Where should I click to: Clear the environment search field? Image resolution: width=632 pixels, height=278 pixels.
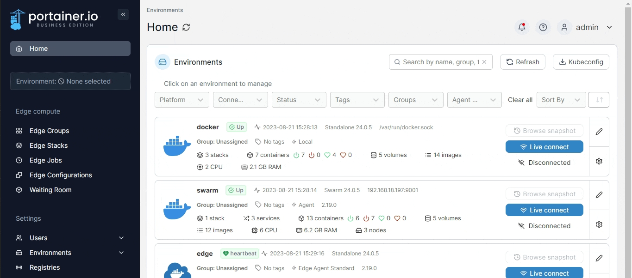pos(484,62)
